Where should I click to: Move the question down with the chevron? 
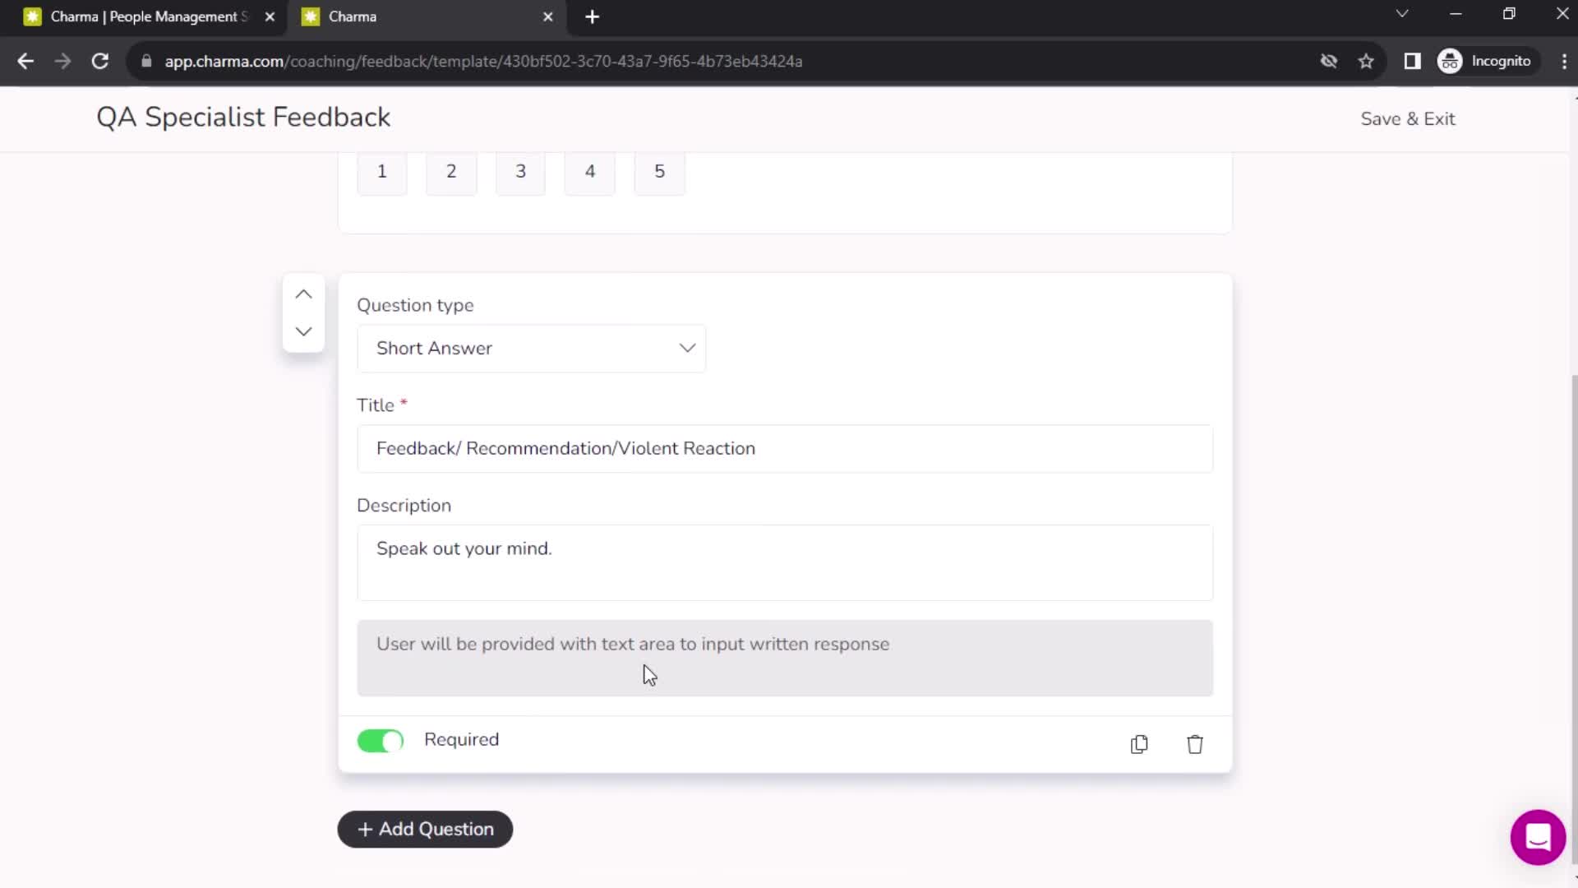click(303, 331)
